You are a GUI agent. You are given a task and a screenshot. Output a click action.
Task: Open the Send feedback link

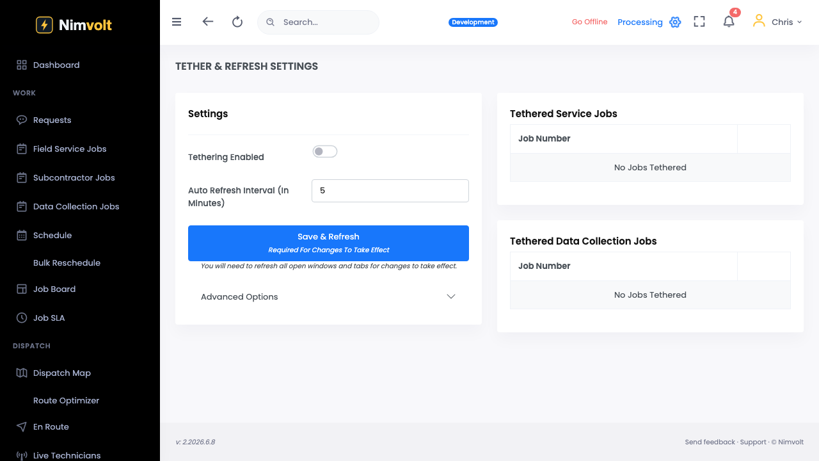pyautogui.click(x=710, y=442)
